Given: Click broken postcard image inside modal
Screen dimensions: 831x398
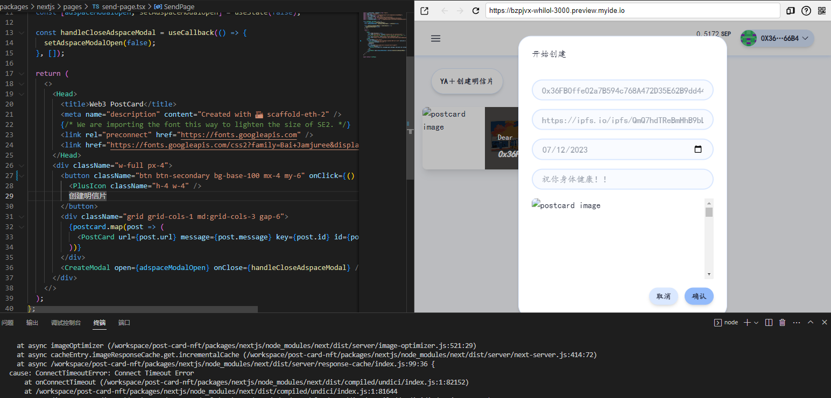Looking at the screenshot, I should coord(566,205).
